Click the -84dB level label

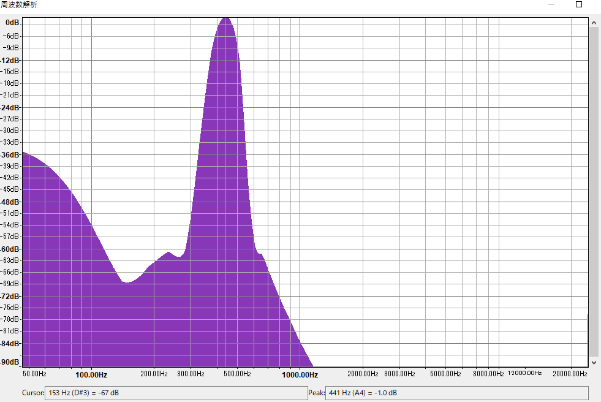coord(10,343)
